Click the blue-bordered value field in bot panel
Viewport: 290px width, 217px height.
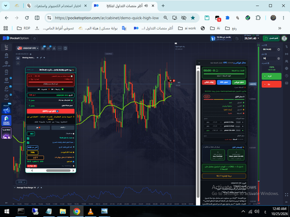tap(32, 148)
